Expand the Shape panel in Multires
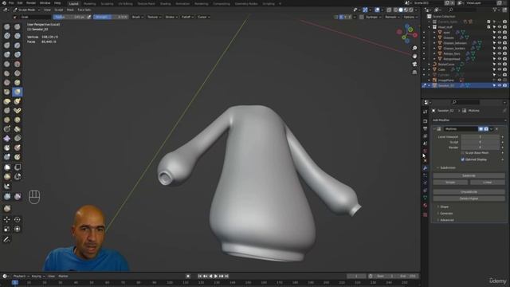 (x=445, y=206)
